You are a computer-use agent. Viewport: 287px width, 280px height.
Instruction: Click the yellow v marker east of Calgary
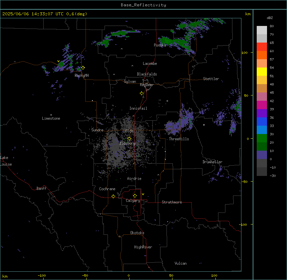pos(143,194)
